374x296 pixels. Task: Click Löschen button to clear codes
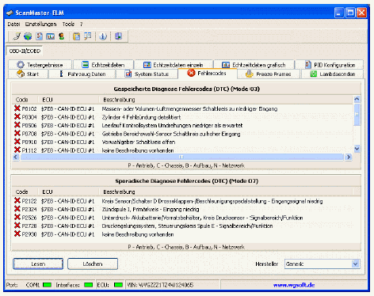tap(93, 264)
